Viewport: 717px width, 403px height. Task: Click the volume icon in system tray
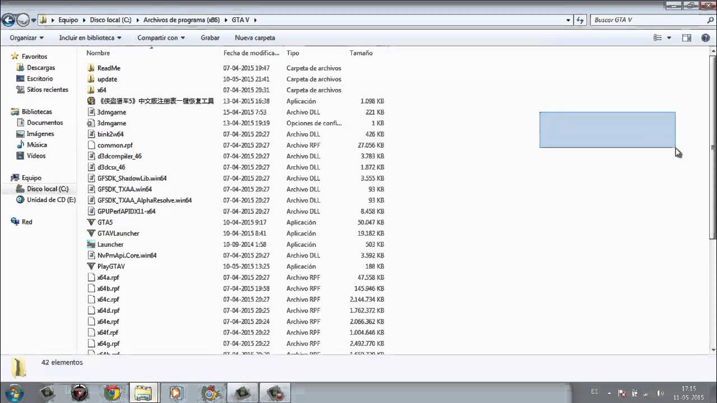coord(660,393)
